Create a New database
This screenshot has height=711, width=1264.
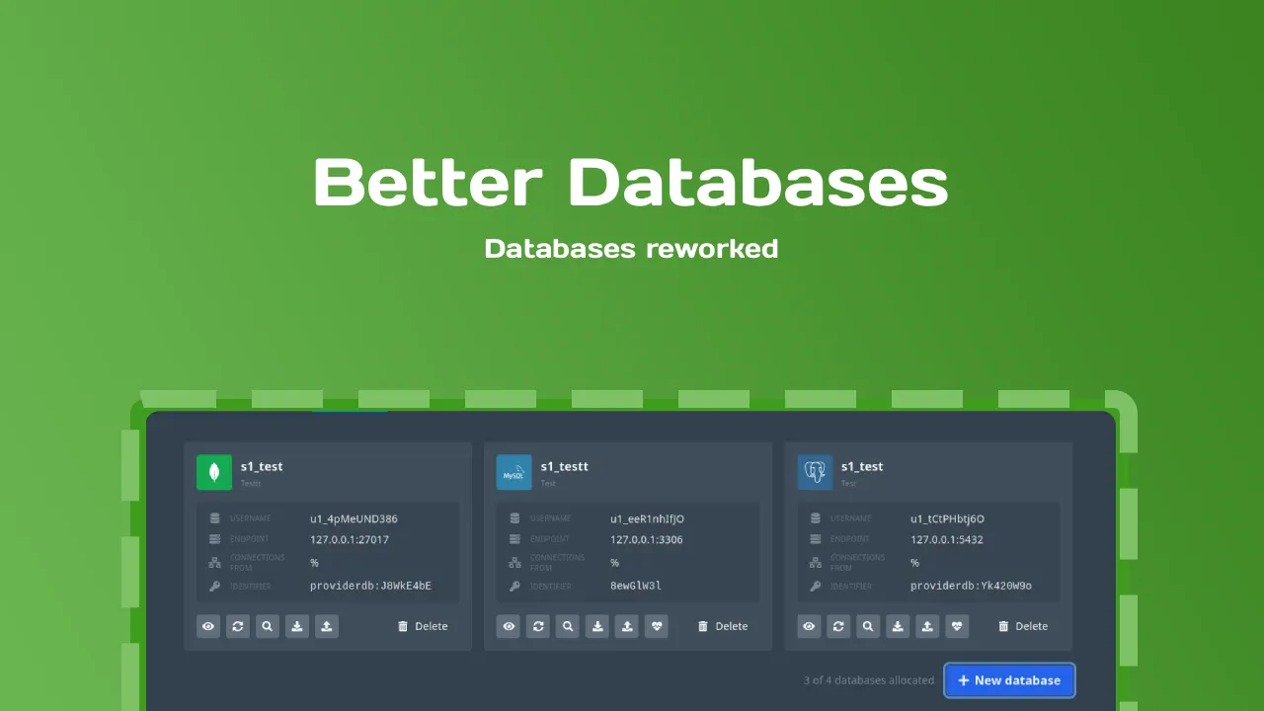click(x=1009, y=680)
